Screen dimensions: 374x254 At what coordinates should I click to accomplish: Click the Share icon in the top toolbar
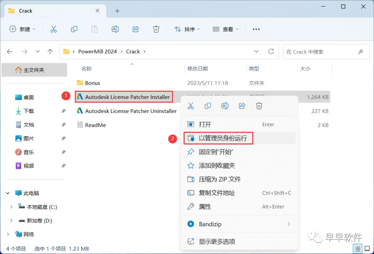tap(136, 29)
